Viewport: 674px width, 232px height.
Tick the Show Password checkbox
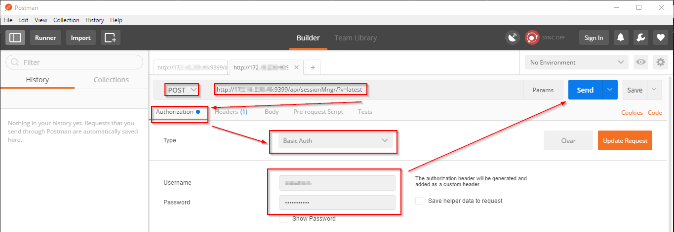click(283, 218)
